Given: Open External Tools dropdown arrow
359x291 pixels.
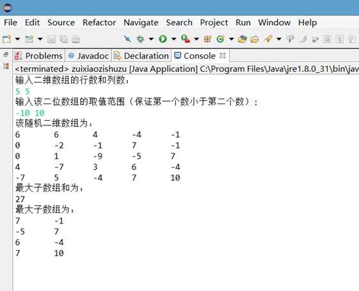Looking at the screenshot, I should coord(196,39).
